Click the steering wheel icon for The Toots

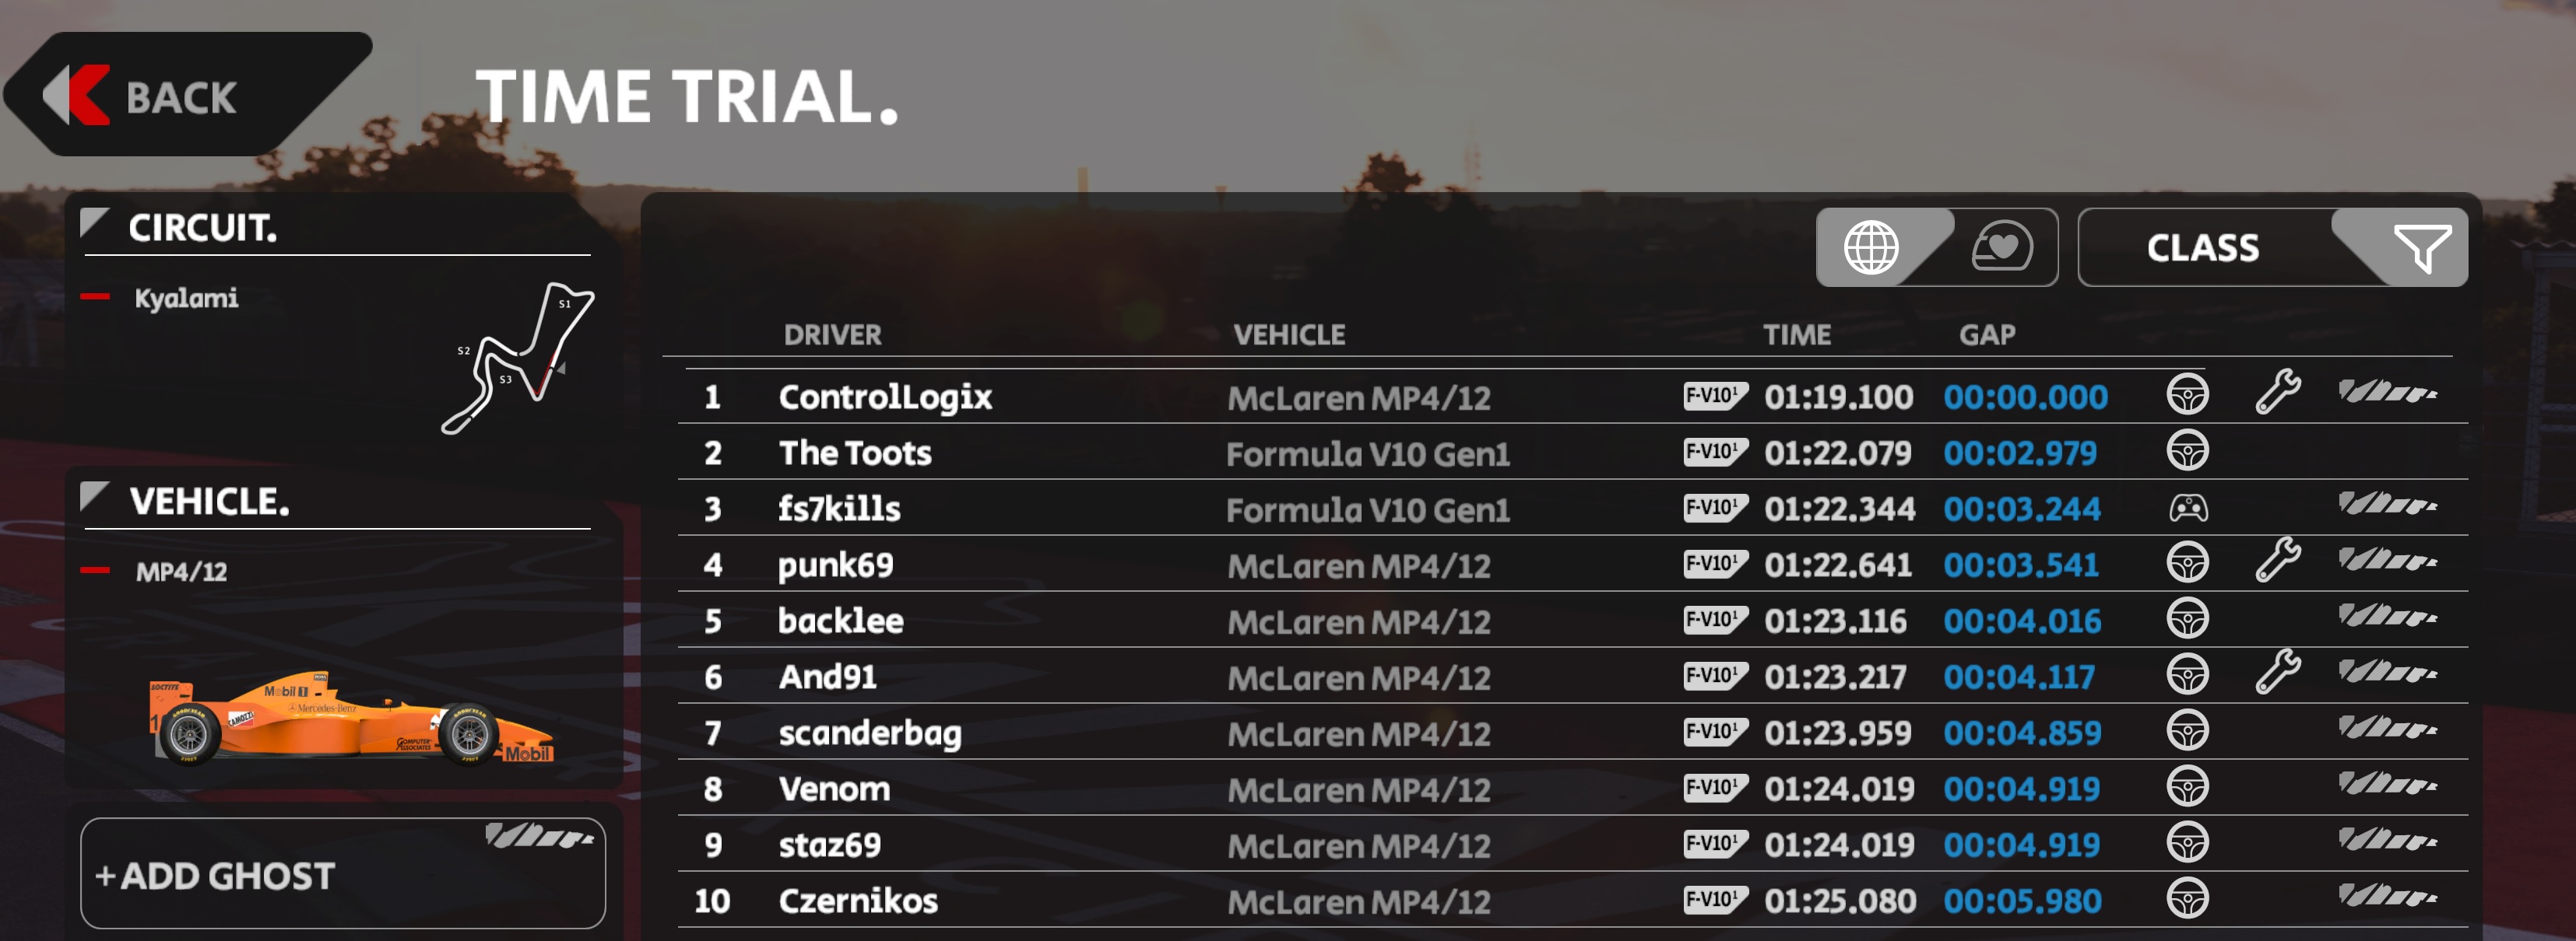(2187, 450)
